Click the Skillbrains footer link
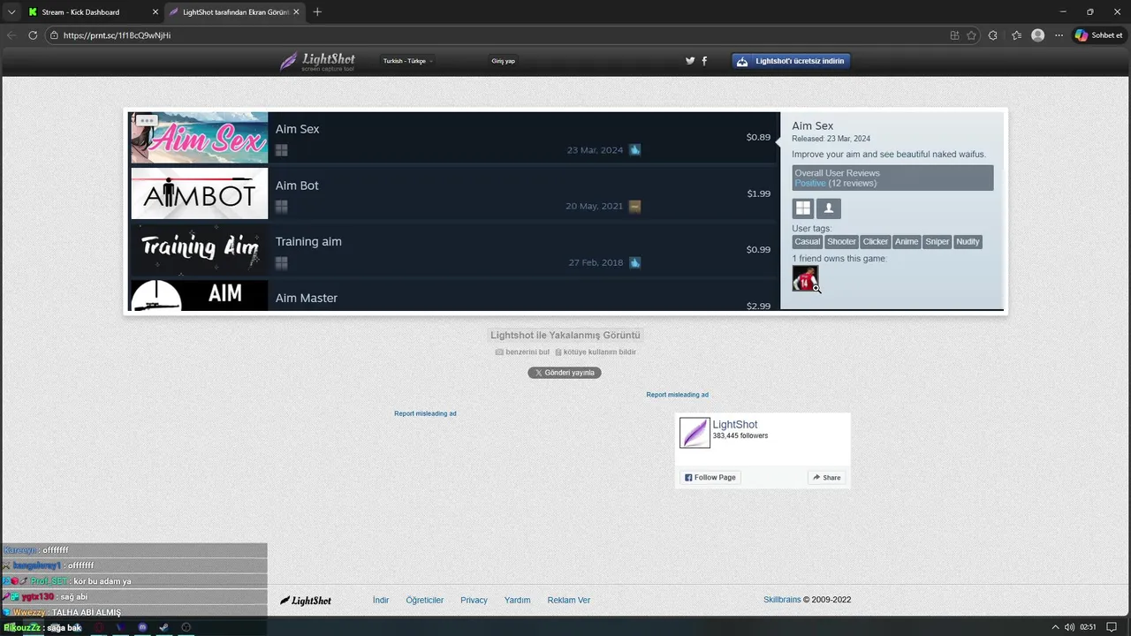Viewport: 1131px width, 636px height. click(783, 600)
